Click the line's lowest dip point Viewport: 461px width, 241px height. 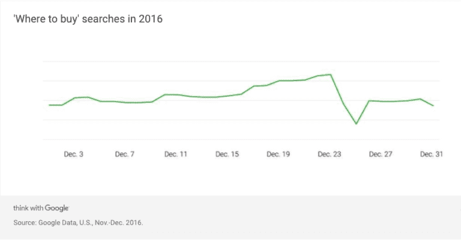(357, 124)
